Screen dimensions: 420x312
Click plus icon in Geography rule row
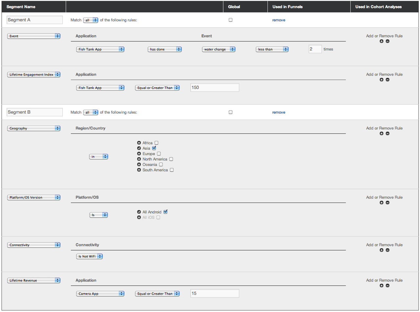point(381,134)
